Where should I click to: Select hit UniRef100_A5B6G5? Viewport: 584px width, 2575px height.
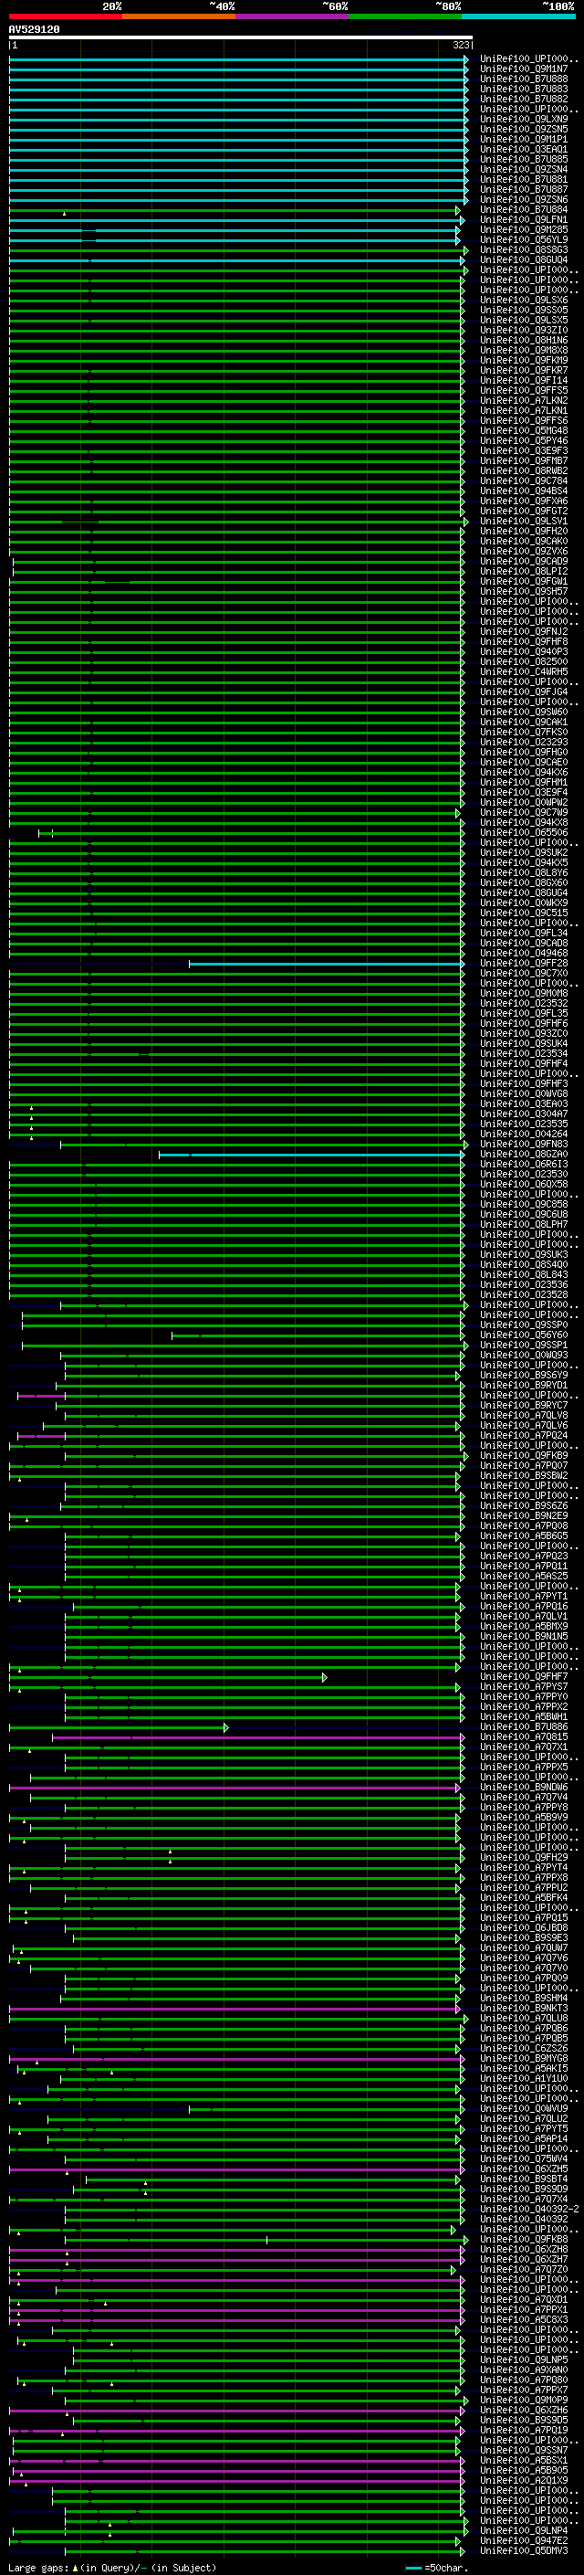524,1536
